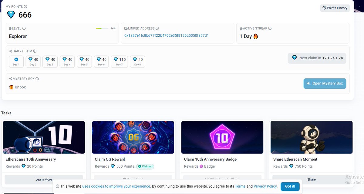
Task: Click the diamond icon beside 500 Points
Action: (x=113, y=166)
